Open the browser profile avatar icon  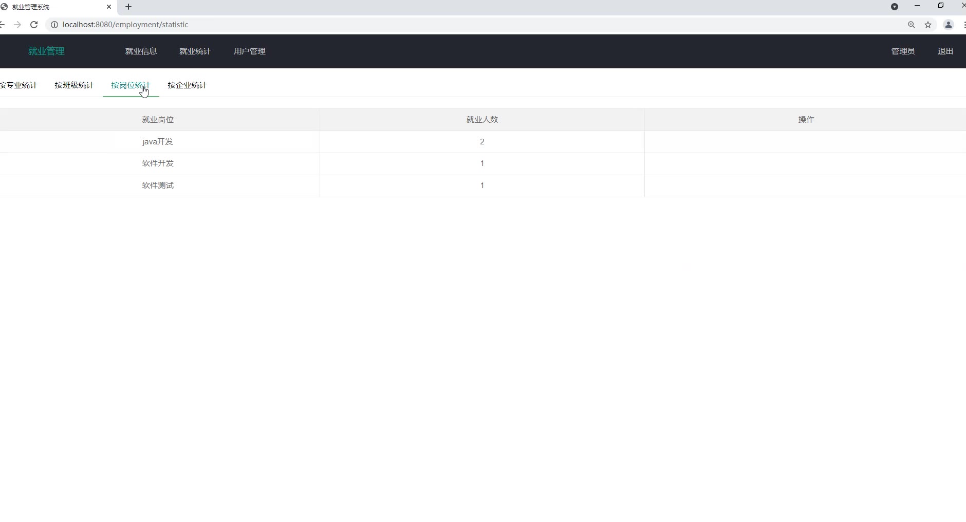[949, 25]
